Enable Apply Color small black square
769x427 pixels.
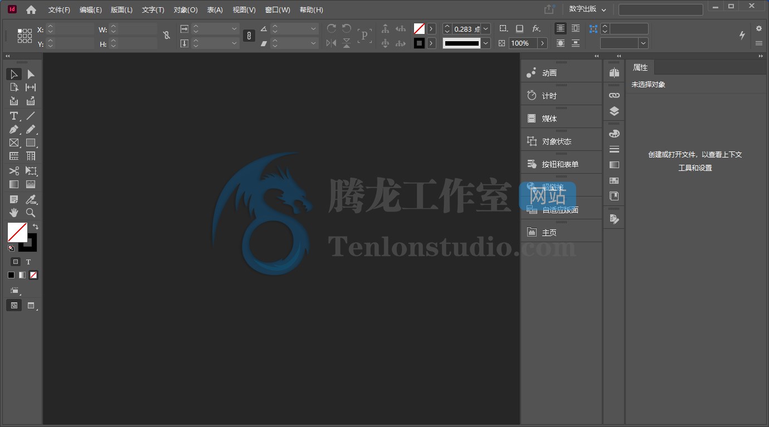[11, 275]
